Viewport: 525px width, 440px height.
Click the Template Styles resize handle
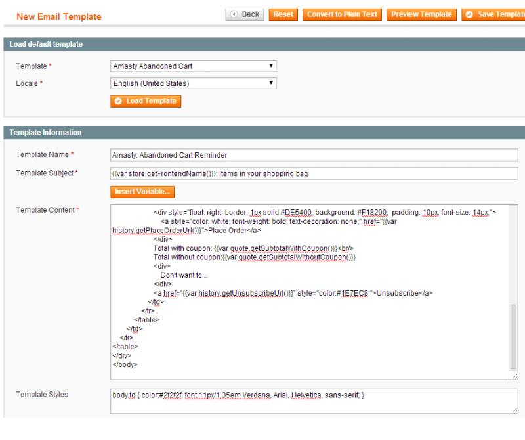click(x=514, y=410)
